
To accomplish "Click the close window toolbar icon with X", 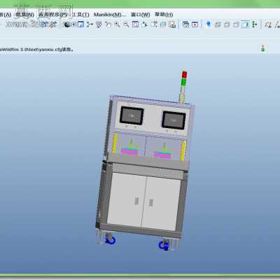I will click(195, 24).
